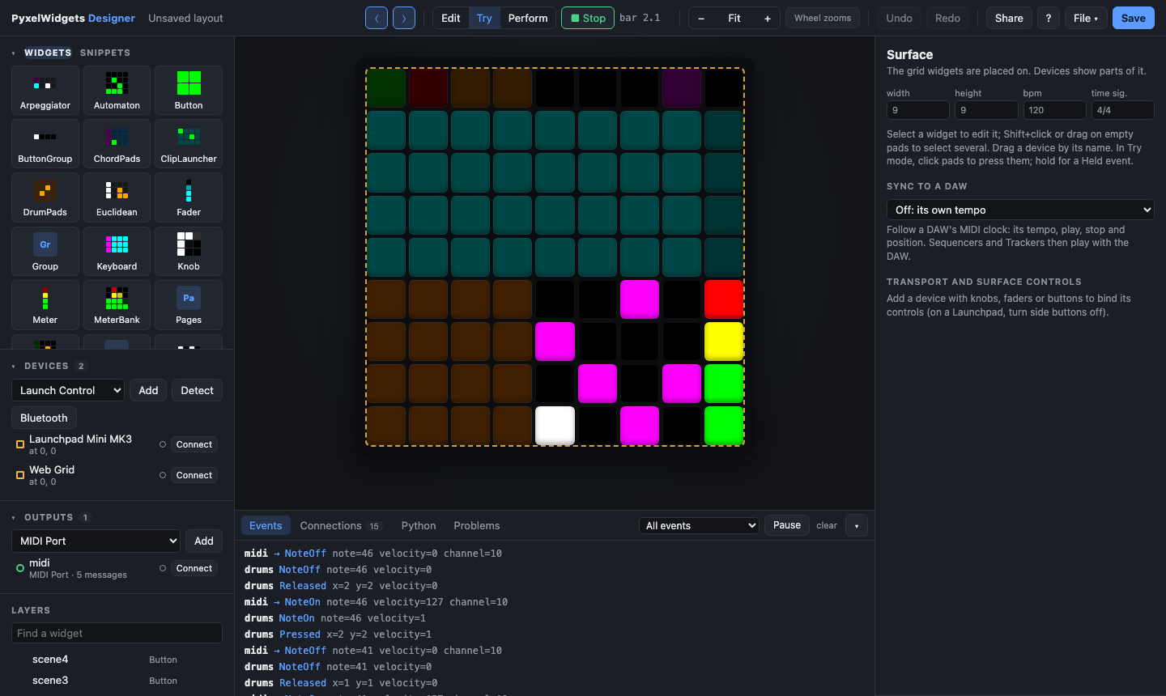Click the yellow pad on the grid
Viewport: 1166px width, 696px height.
[x=724, y=342]
